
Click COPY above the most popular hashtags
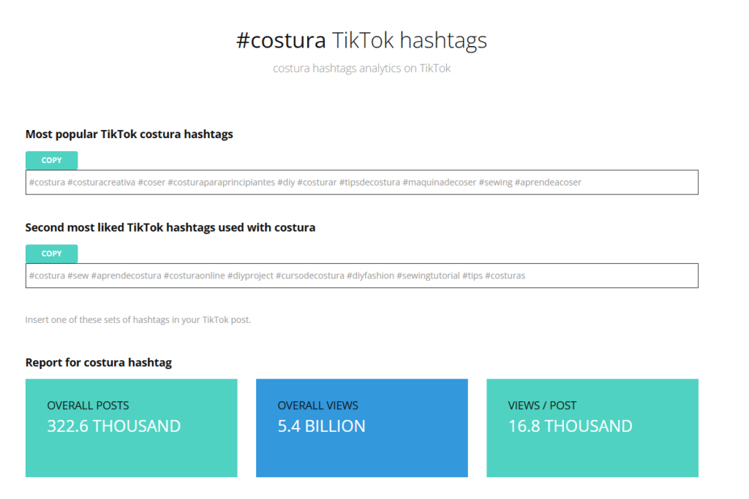[x=51, y=161]
